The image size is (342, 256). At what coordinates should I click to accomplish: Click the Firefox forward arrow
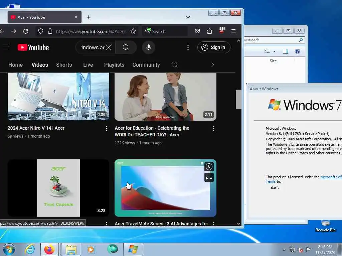pos(14,31)
